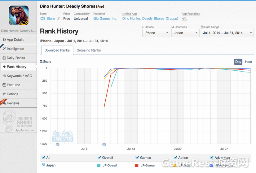Click the Universal compatibility text
Image resolution: width=256 pixels, height=173 pixels.
(x=81, y=19)
